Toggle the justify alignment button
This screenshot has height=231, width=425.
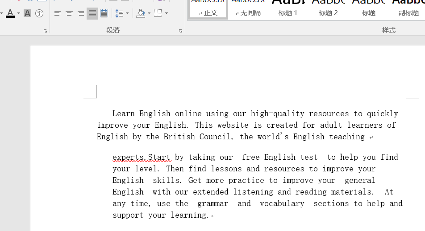(92, 13)
